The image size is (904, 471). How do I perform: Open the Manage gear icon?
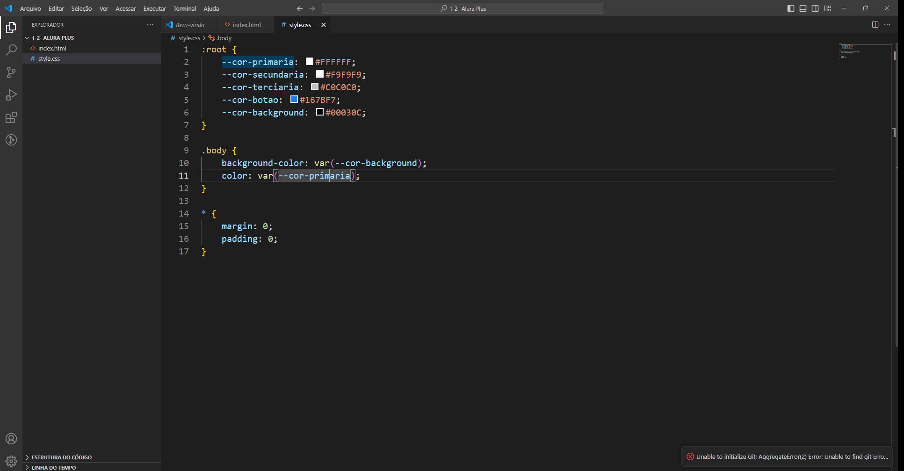click(x=11, y=461)
